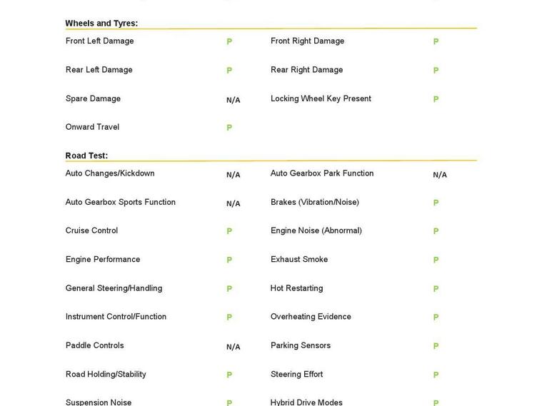Click the P result beside Onward Travel

pos(229,128)
